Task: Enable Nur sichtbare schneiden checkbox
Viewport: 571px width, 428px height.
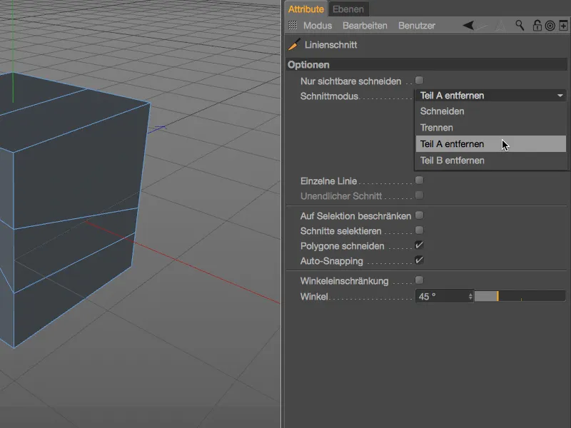Action: pyautogui.click(x=419, y=80)
